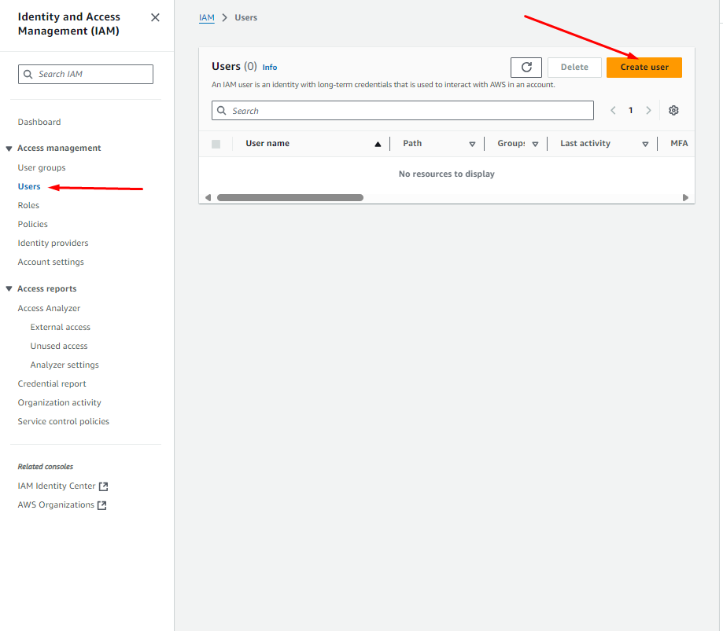Go to previous page arrow
Screen dimensions: 723x631
613,111
